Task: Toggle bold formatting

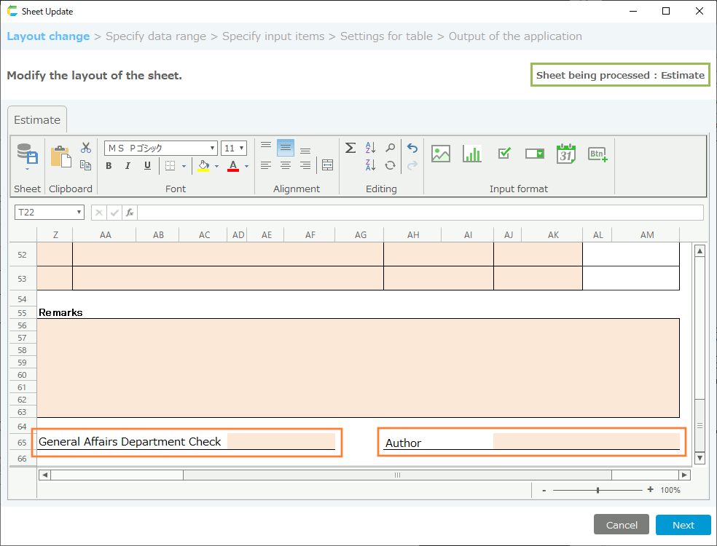Action: click(x=109, y=166)
